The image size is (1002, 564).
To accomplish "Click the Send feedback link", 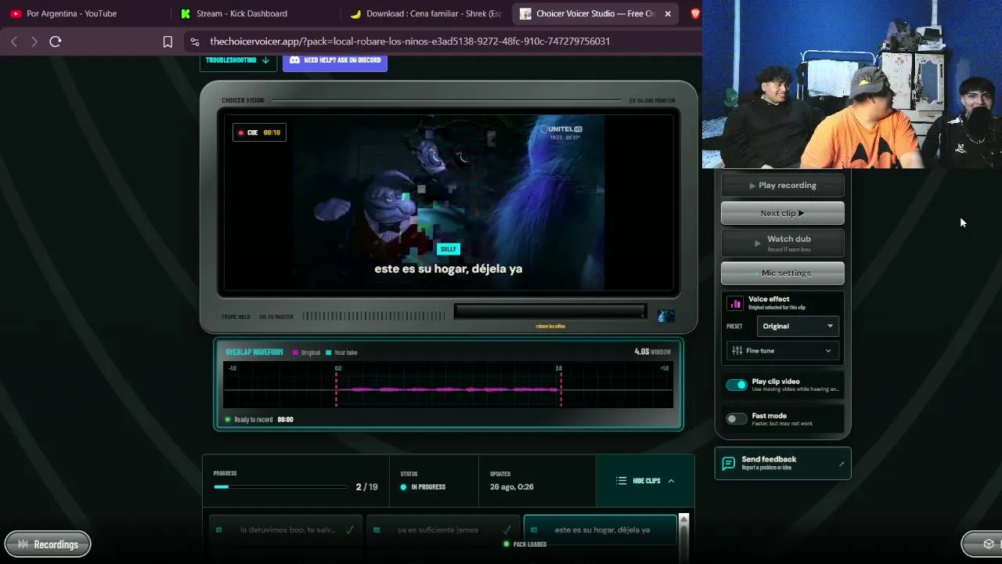I will pyautogui.click(x=783, y=464).
